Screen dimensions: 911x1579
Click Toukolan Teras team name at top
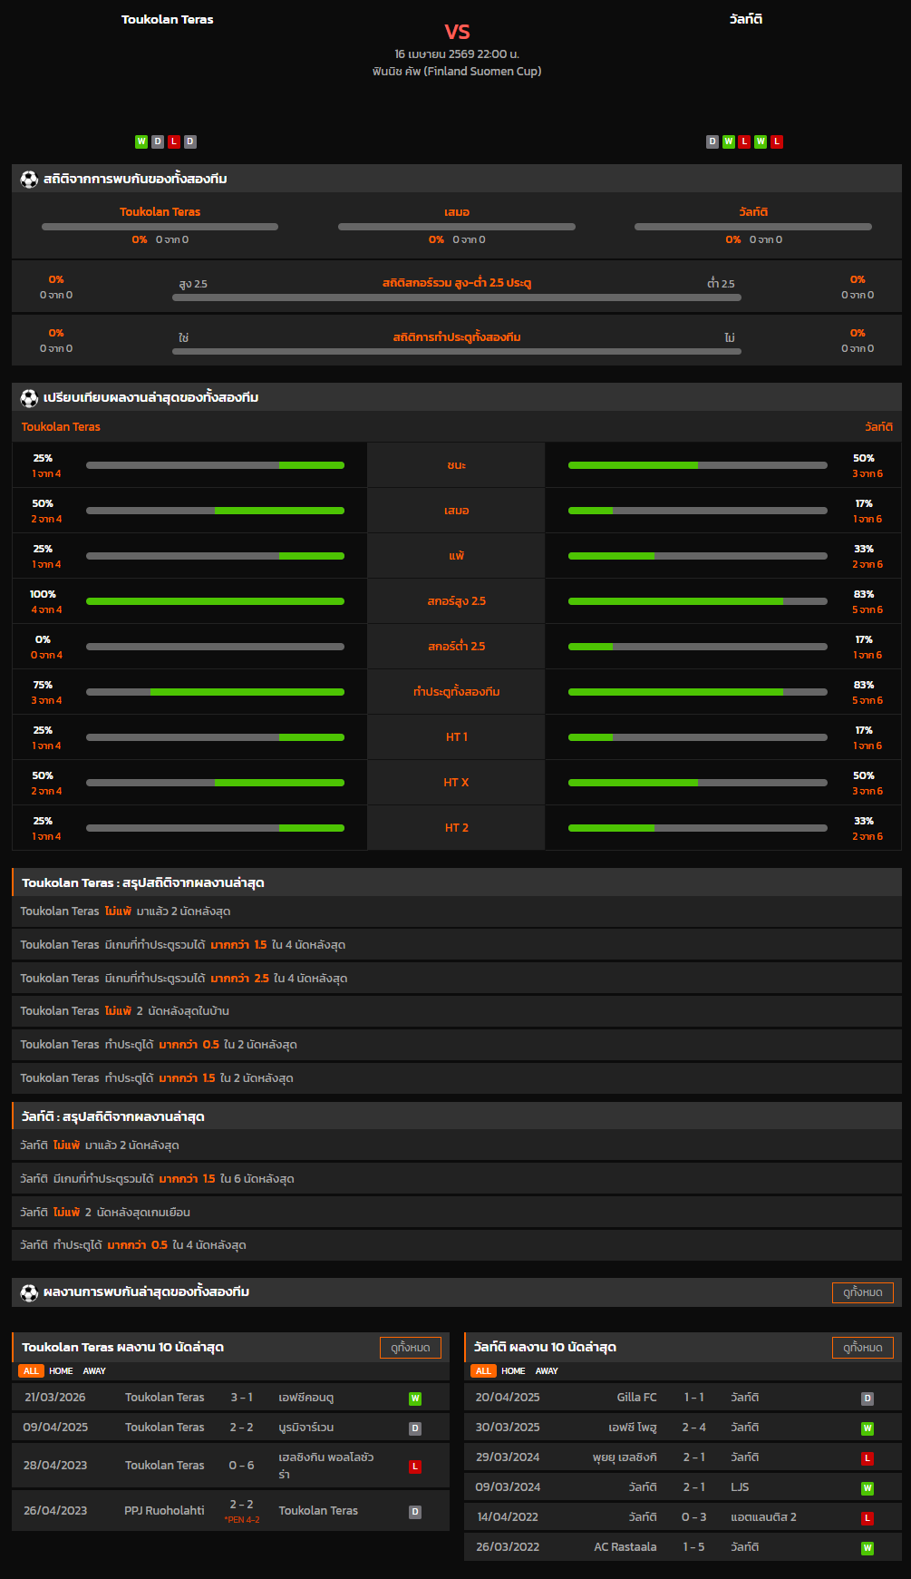[168, 19]
